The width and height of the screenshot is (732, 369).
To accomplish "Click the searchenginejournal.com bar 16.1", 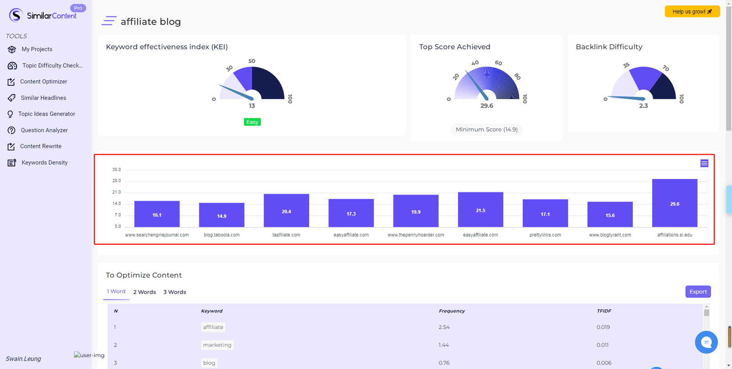I will coord(157,214).
